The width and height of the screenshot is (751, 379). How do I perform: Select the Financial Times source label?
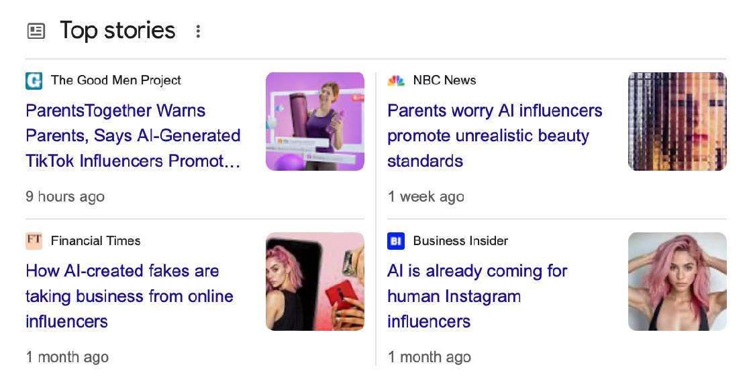tap(95, 240)
